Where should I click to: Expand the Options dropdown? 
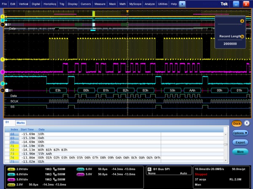[240, 133]
